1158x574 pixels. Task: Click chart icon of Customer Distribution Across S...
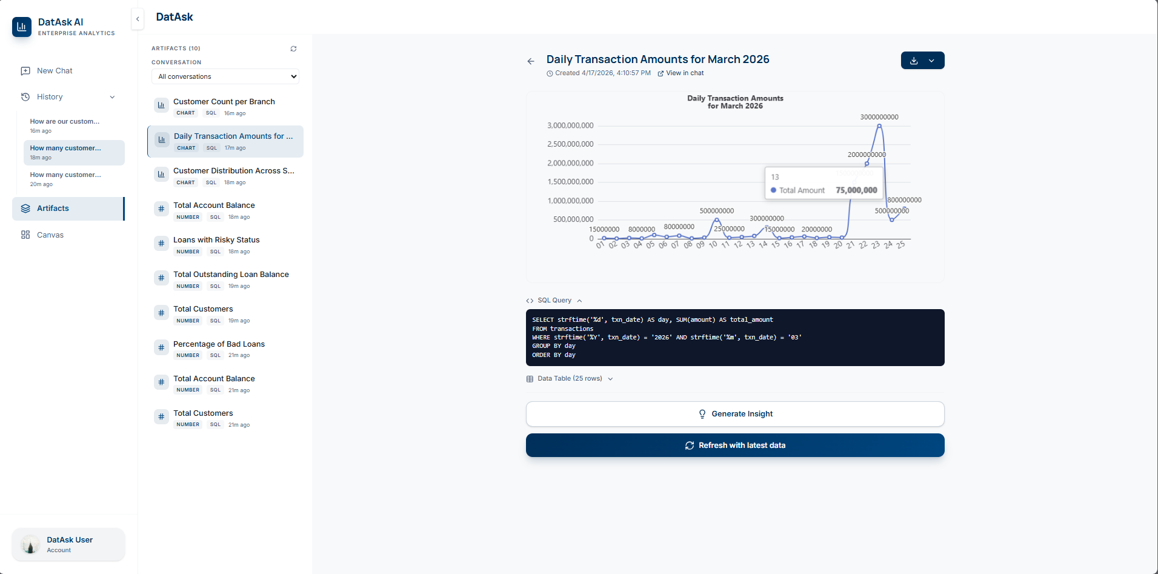coord(161,175)
